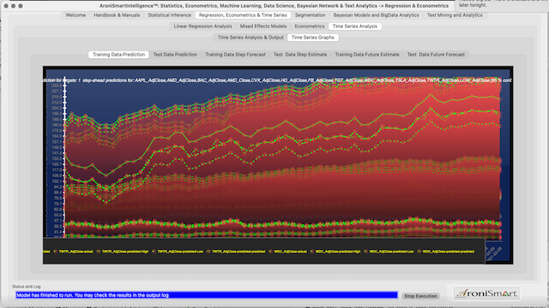View Training Data Future Estimate tab
This screenshot has width=549, height=308.
click(x=367, y=55)
